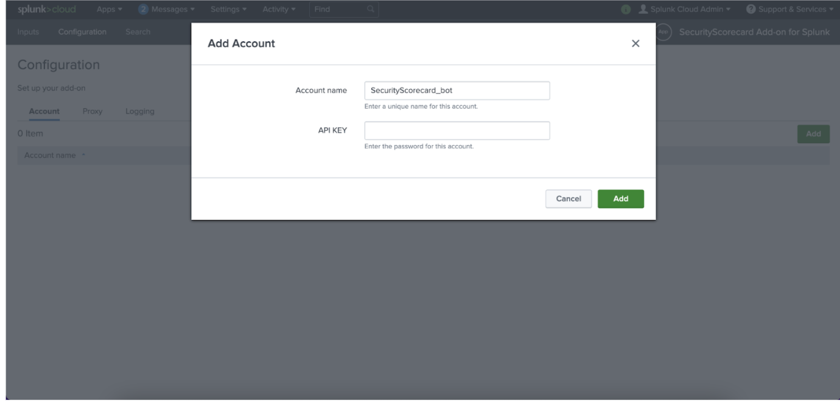
Task: Switch to the Account tab
Action: point(44,112)
